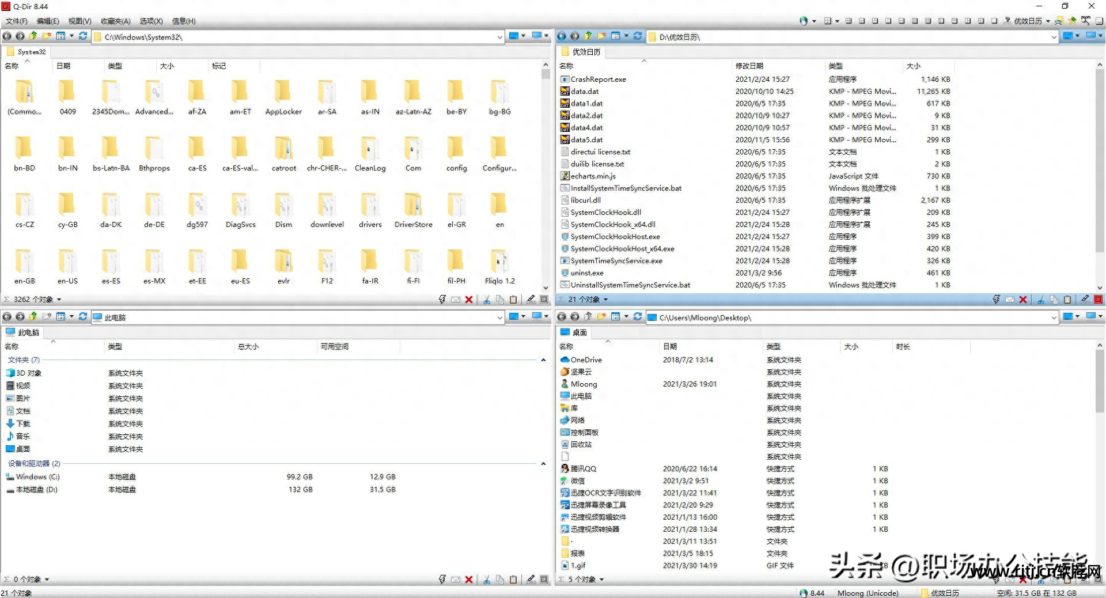This screenshot has width=1106, height=598.
Task: Click the print icon in the top-right toolbar
Action: pos(1059,21)
